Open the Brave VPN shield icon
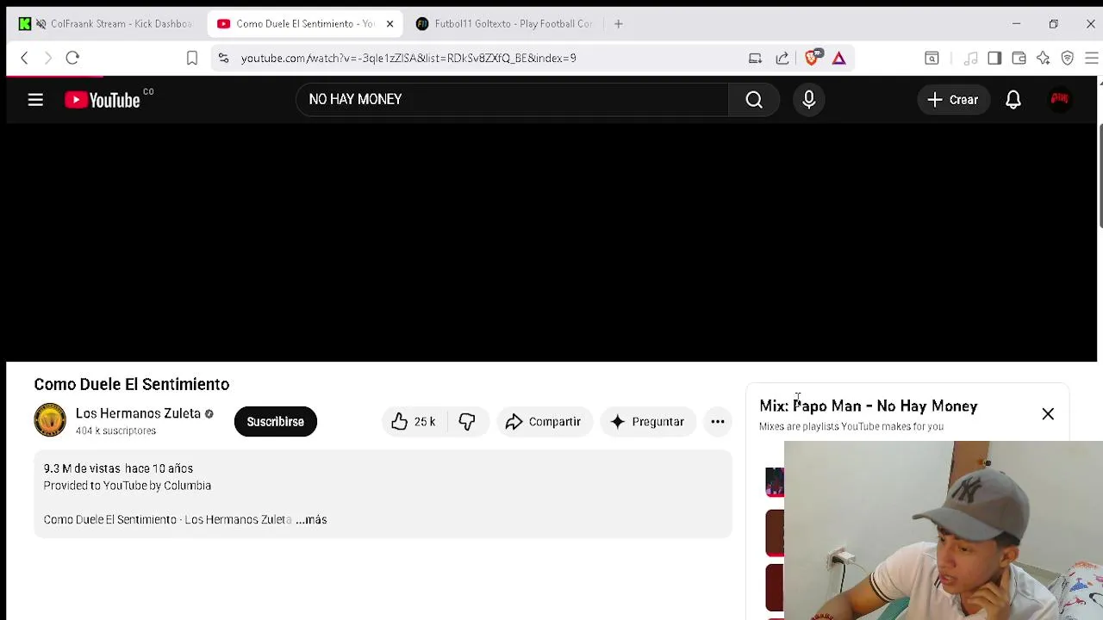 pyautogui.click(x=1067, y=59)
